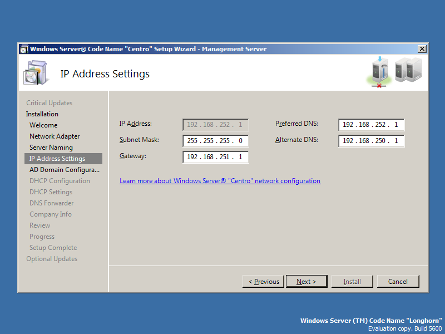Select the Company Info step
Viewport: 445px width, 334px height.
click(x=51, y=214)
